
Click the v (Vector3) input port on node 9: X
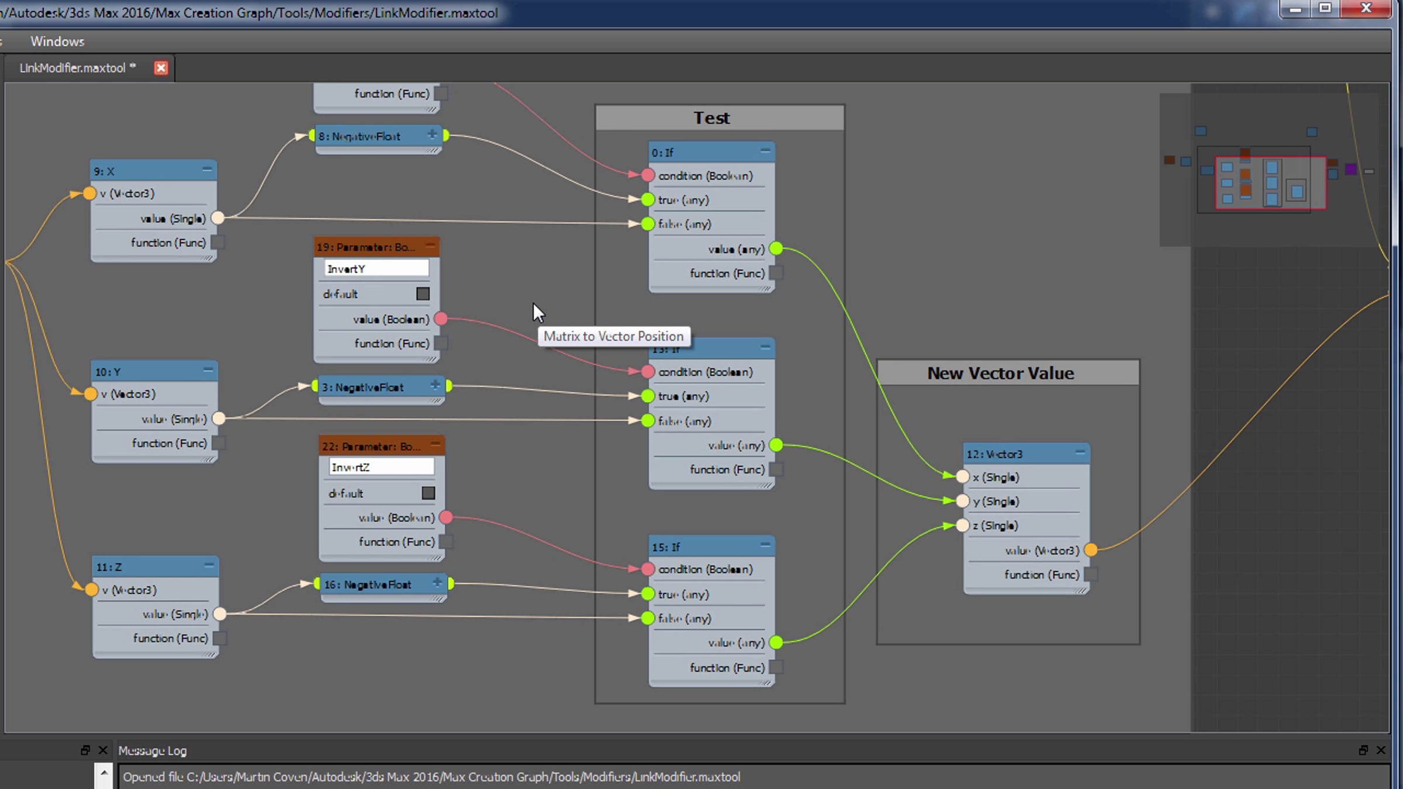coord(89,193)
